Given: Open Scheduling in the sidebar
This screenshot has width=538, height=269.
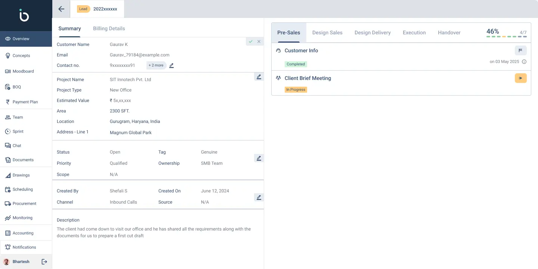Looking at the screenshot, I should 26,189.
